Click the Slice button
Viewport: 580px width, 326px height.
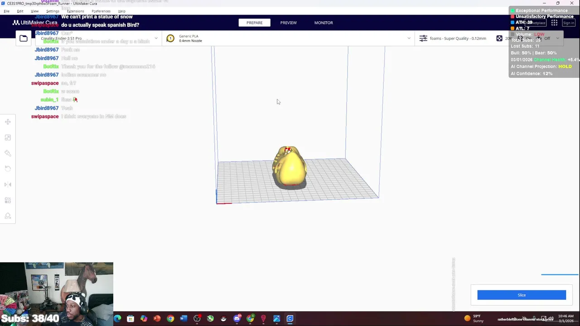coord(522,295)
